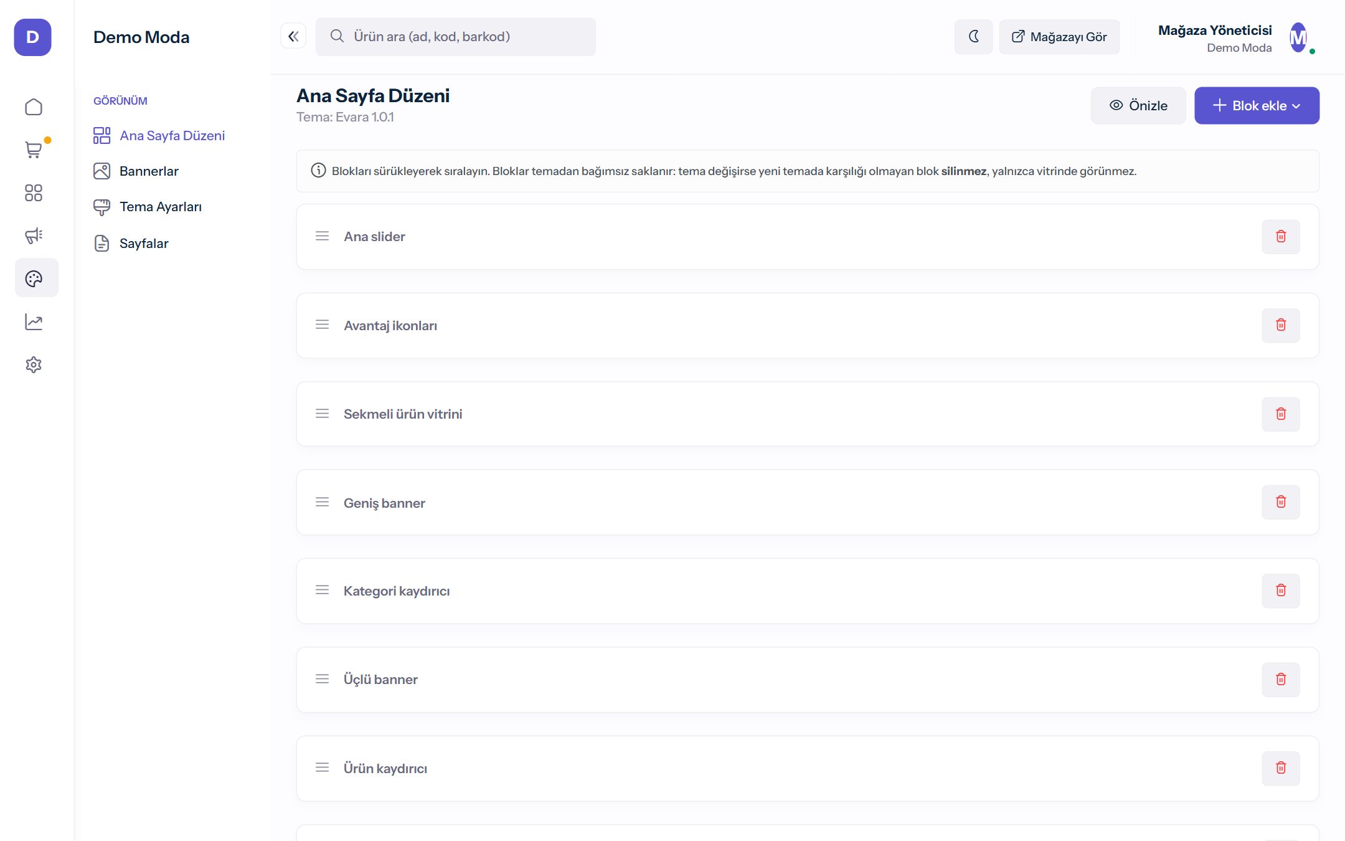
Task: Delete the Geniş banner block
Action: [x=1281, y=502]
